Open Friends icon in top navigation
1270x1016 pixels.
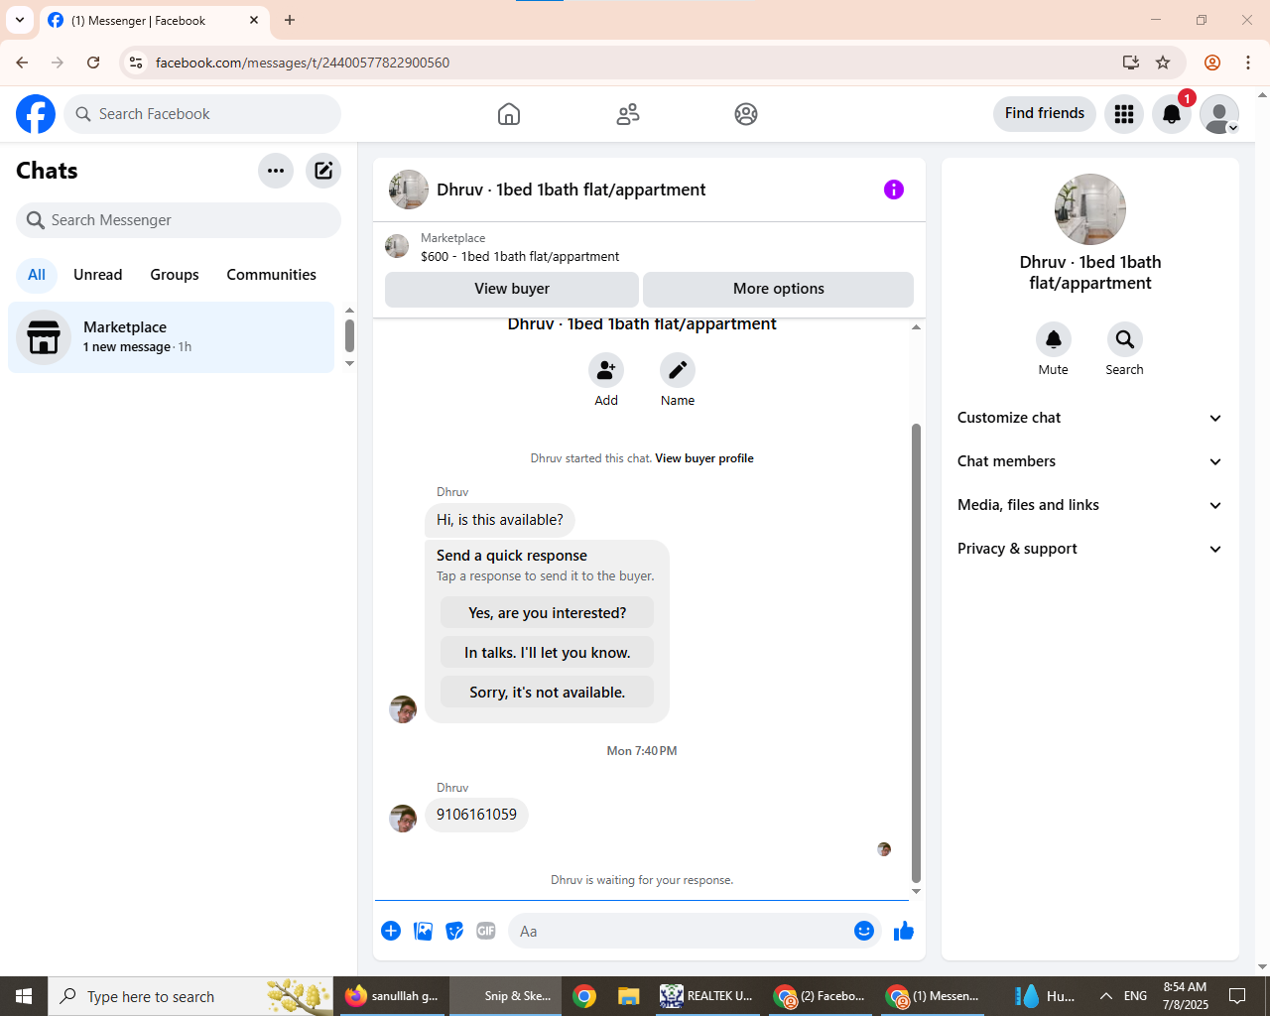628,114
